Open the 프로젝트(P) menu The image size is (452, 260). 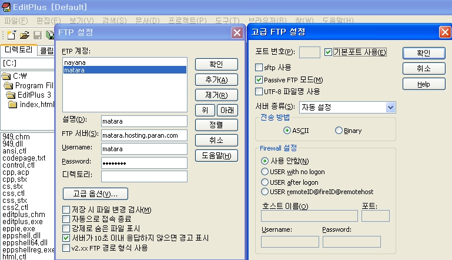tap(188, 21)
